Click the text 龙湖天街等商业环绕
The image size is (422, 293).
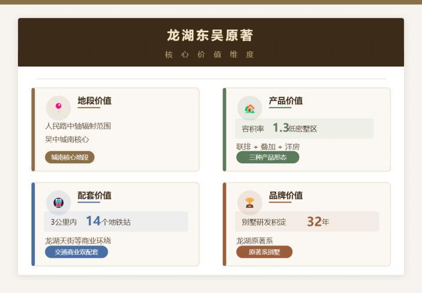78,241
